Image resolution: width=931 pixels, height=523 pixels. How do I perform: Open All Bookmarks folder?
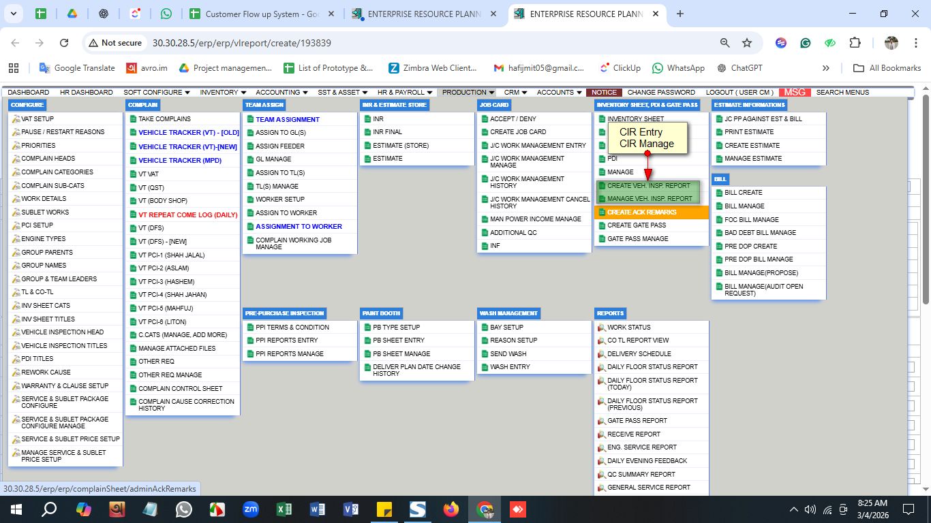coord(887,68)
